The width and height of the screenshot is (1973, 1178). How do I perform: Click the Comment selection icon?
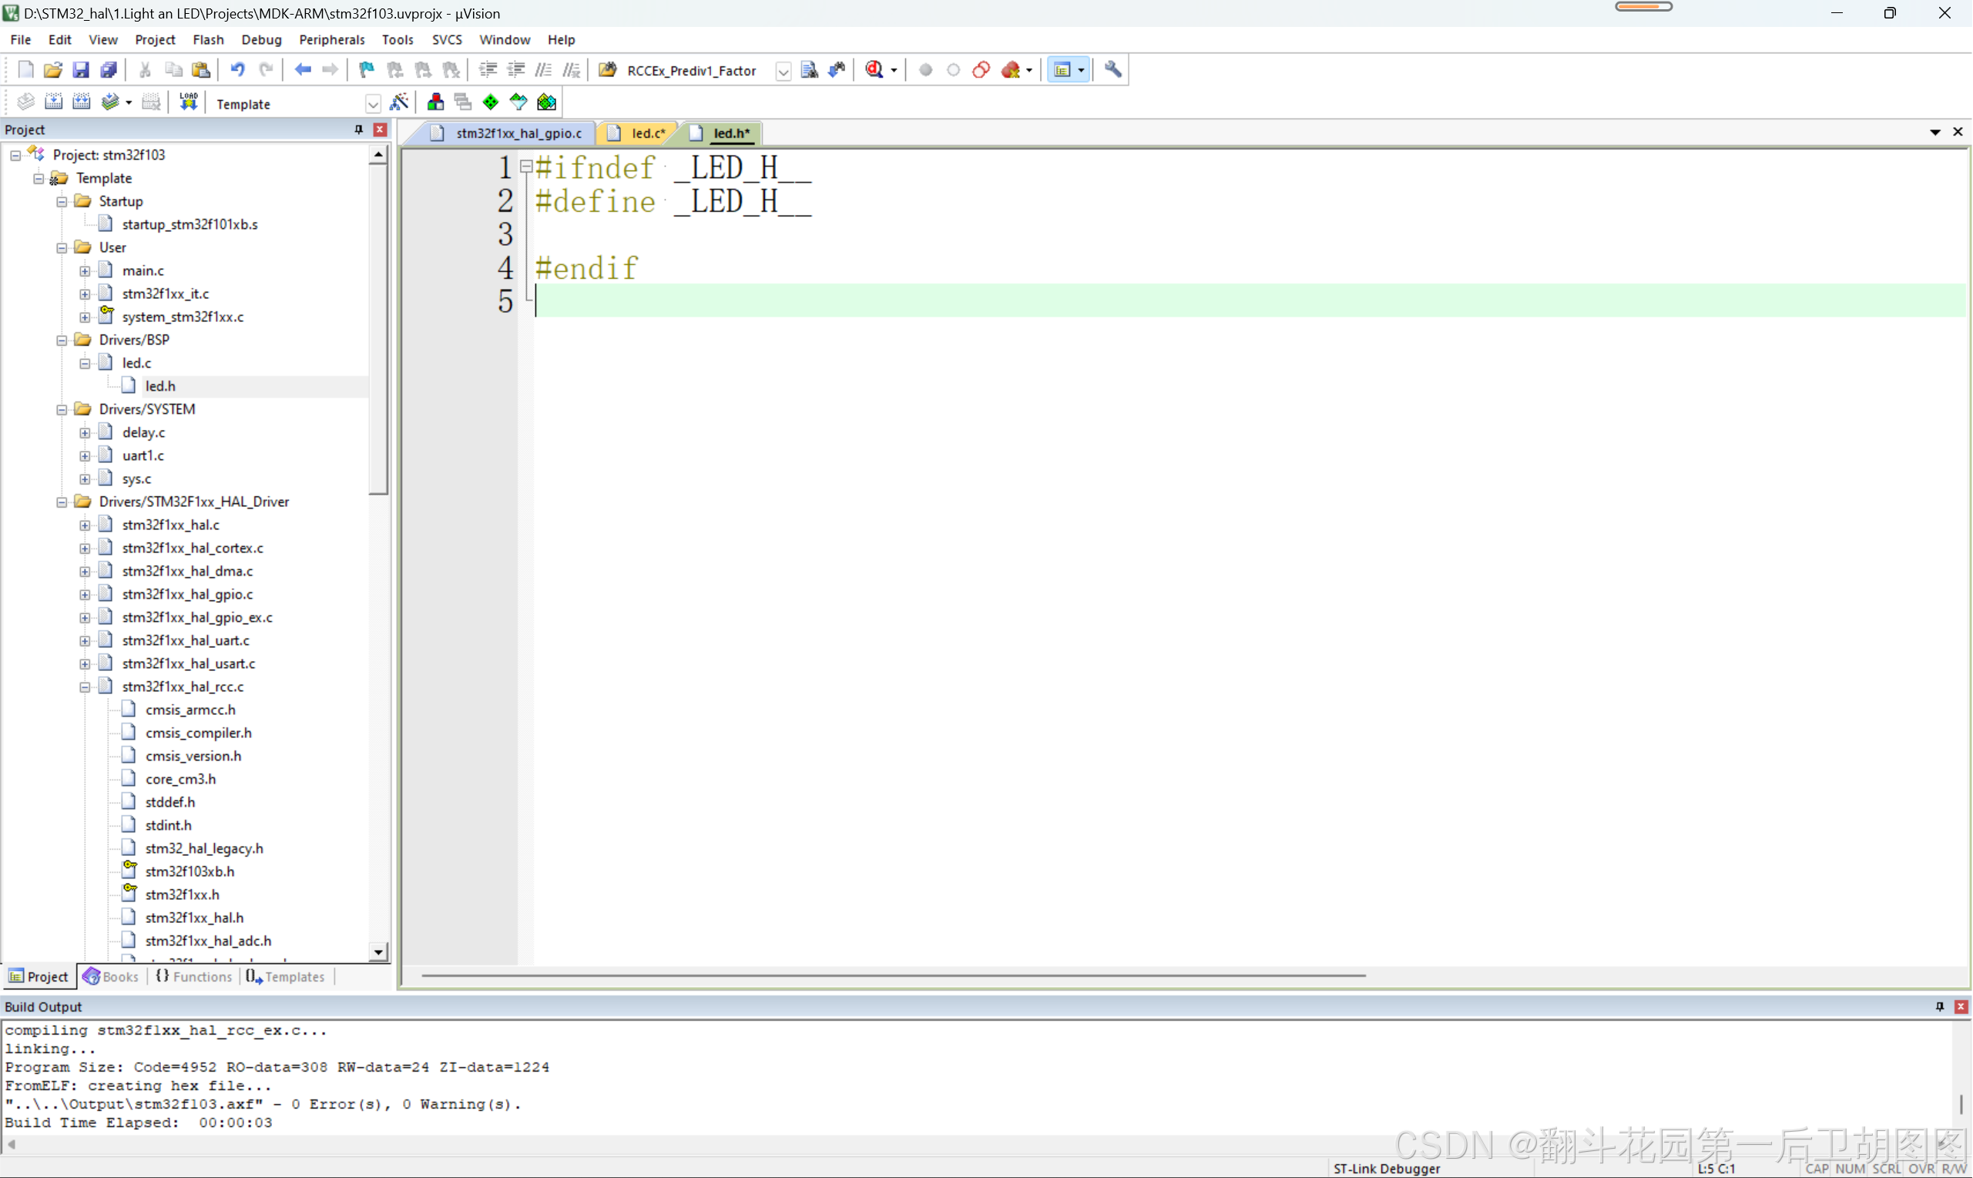tap(544, 70)
